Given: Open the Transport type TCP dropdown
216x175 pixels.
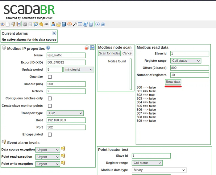Looking at the screenshot, I should [65, 113].
